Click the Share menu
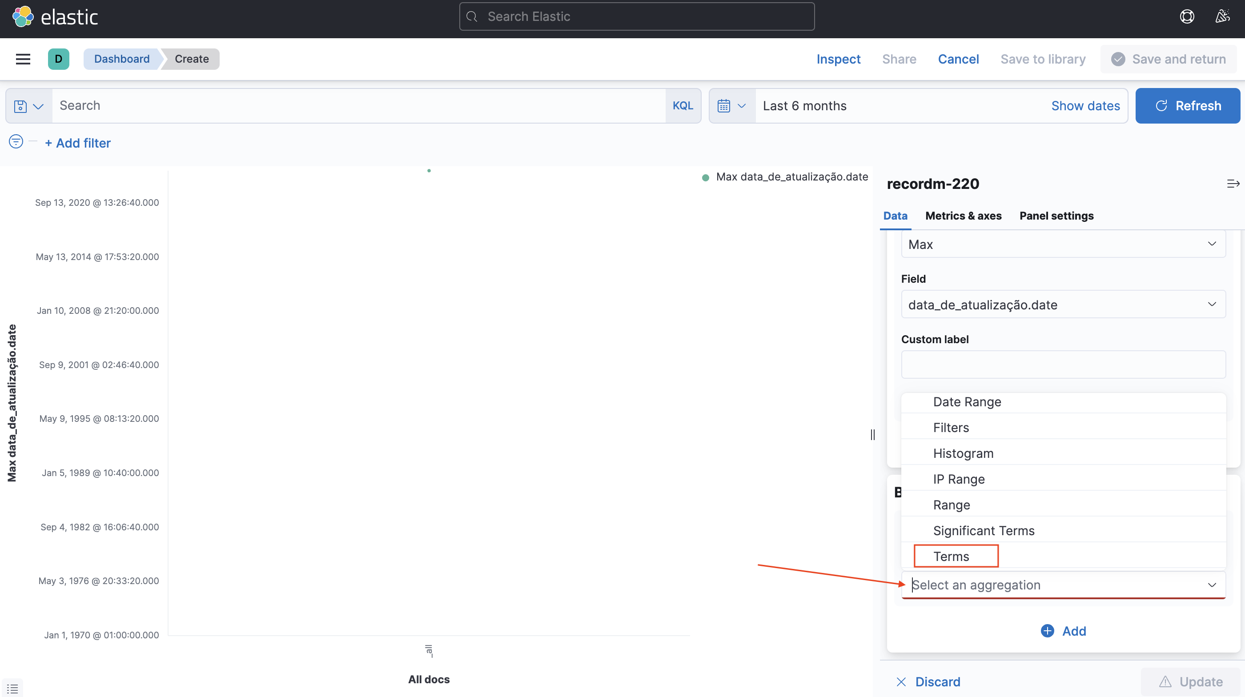The height and width of the screenshot is (697, 1245). pos(899,59)
